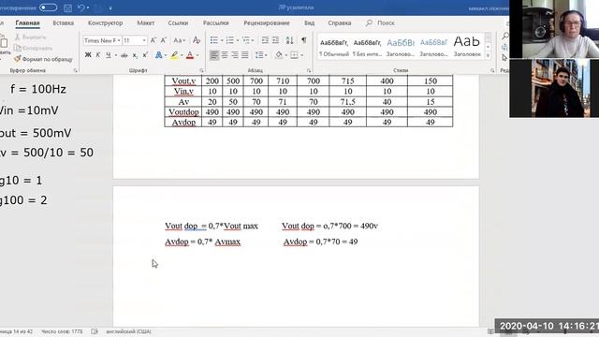Toggle subscript x₂ formatting

pyautogui.click(x=135, y=56)
